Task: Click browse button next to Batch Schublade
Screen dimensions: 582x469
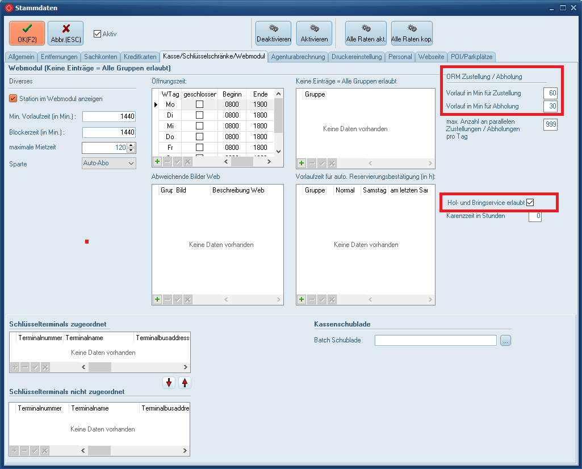Action: coord(506,341)
